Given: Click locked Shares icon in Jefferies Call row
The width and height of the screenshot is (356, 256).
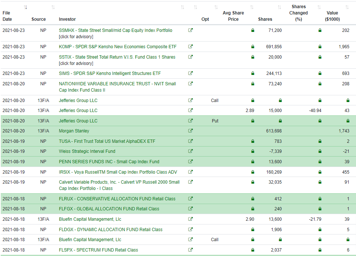Looking at the screenshot, I should point(280,100).
